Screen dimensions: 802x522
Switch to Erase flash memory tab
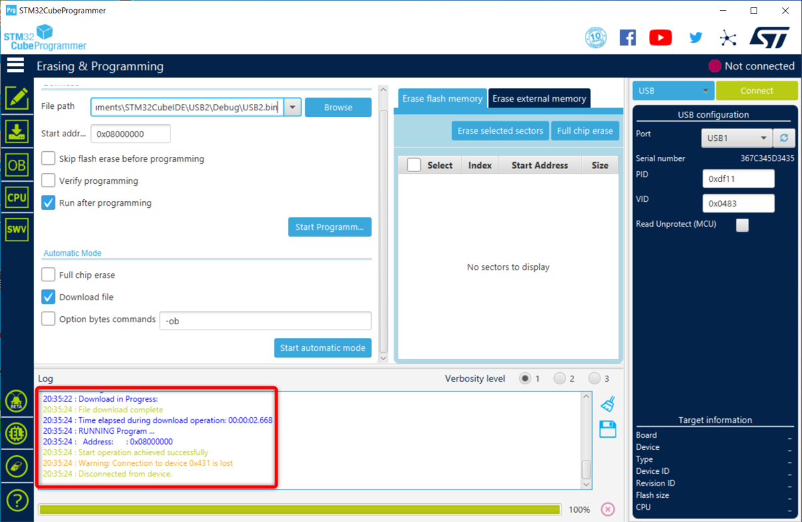click(x=442, y=98)
